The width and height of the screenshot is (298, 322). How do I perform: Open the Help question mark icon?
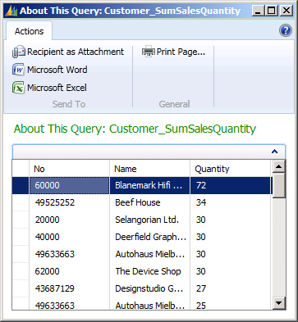coord(286,30)
